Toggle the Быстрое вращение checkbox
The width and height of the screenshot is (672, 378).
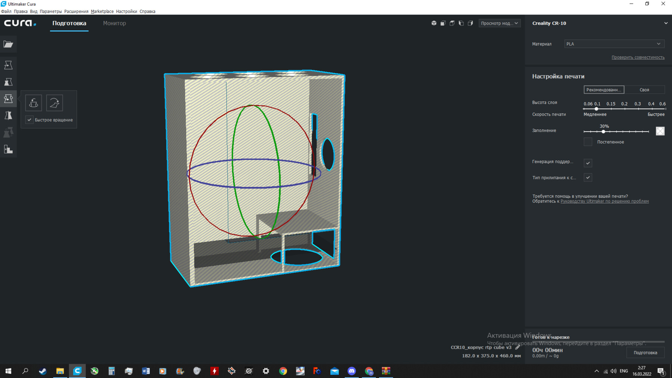click(x=29, y=120)
